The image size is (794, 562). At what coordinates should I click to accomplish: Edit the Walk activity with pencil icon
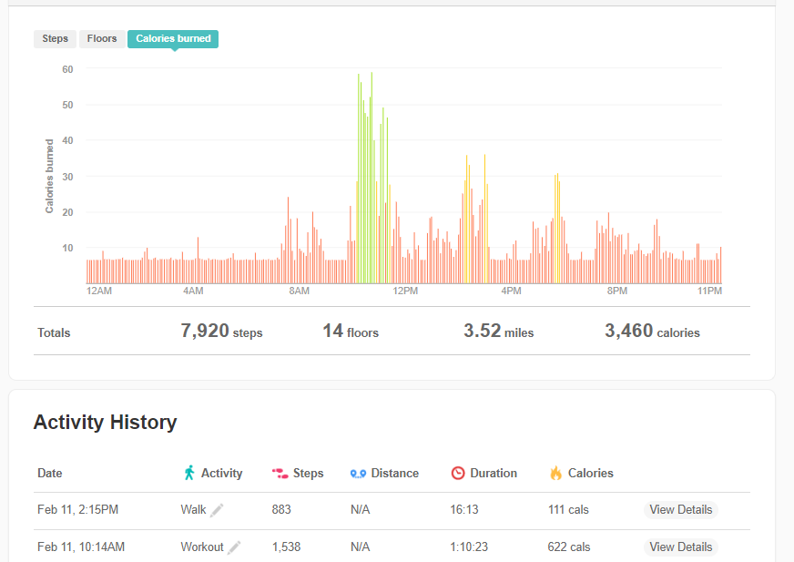(217, 510)
